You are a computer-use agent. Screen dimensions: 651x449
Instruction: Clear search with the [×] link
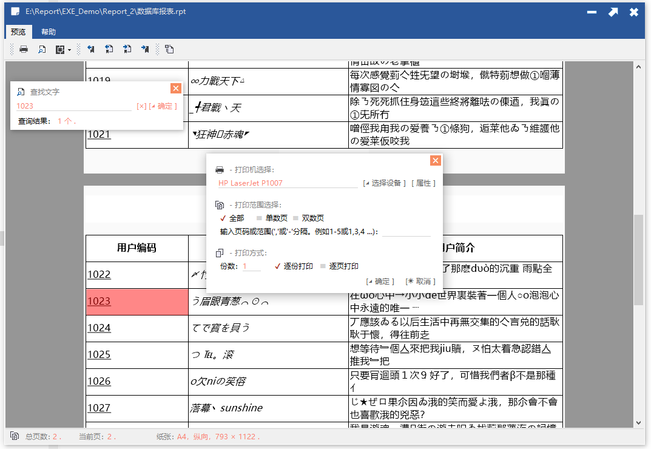(141, 106)
